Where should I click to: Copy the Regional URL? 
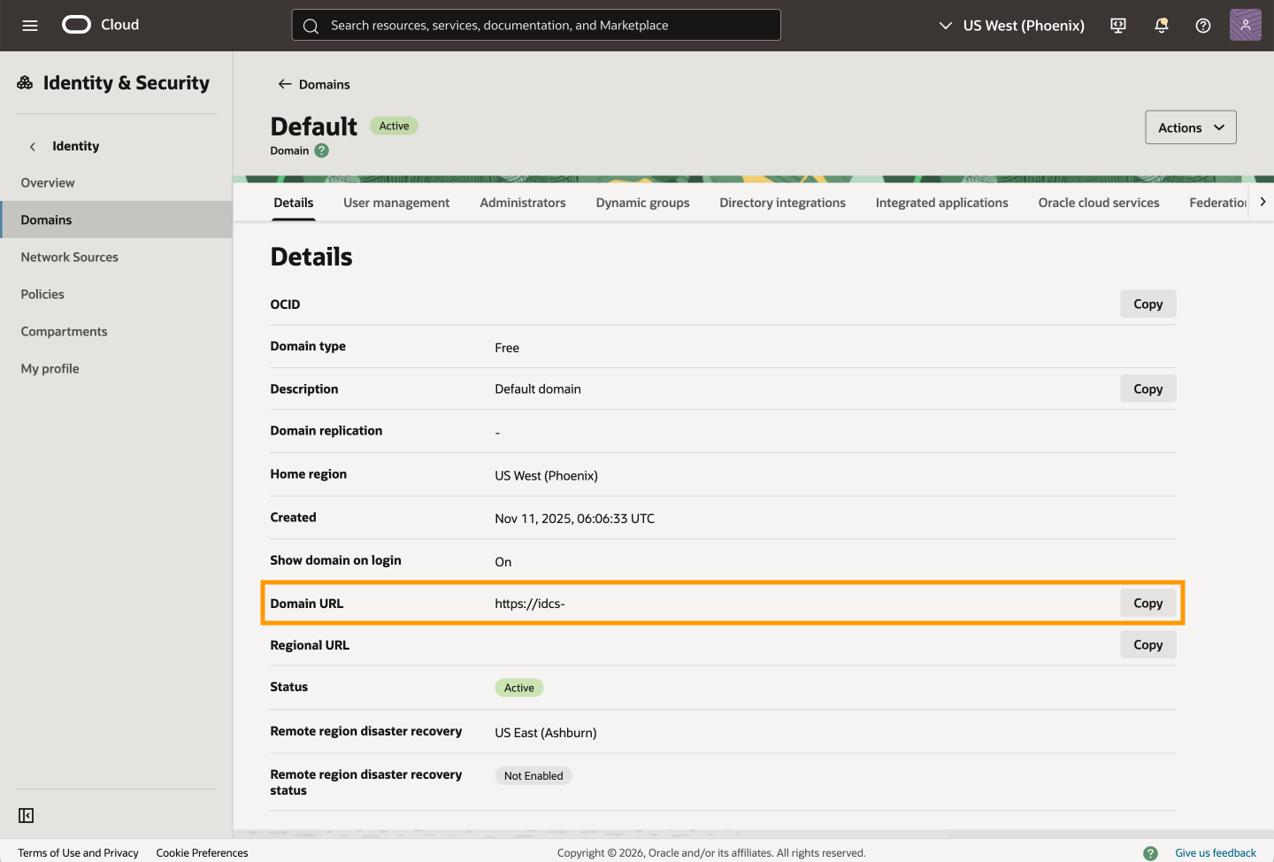(x=1148, y=644)
